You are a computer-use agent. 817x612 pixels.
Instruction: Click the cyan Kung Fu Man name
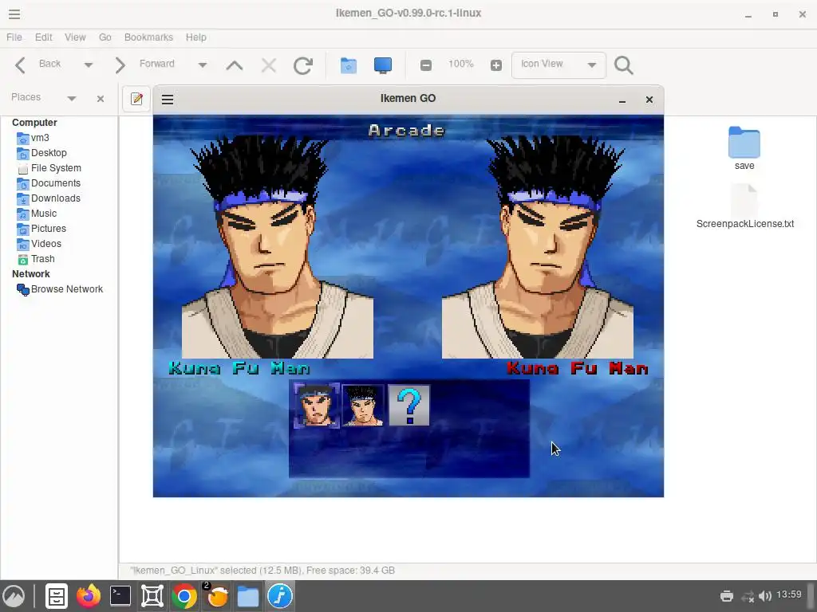coord(239,368)
